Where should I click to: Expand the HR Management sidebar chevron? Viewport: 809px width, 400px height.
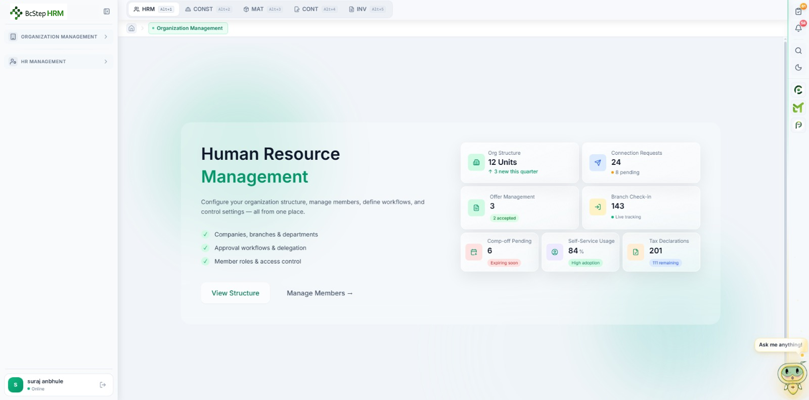tap(106, 62)
